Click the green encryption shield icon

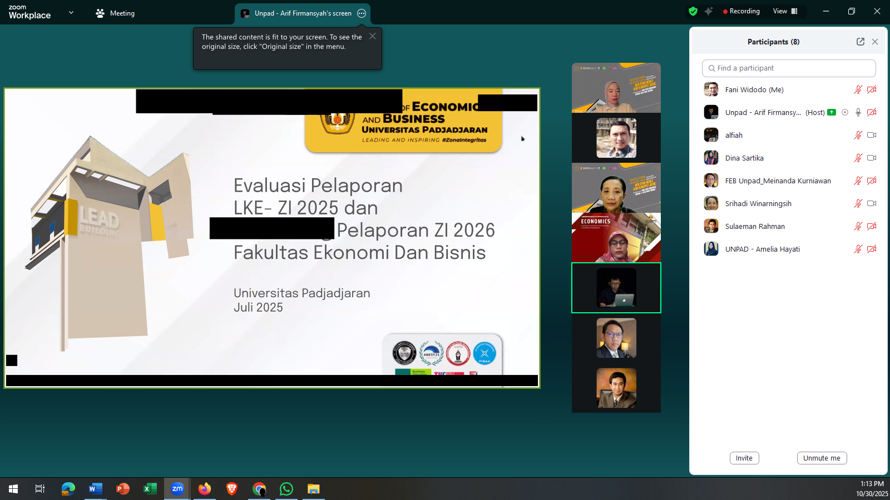tap(693, 11)
